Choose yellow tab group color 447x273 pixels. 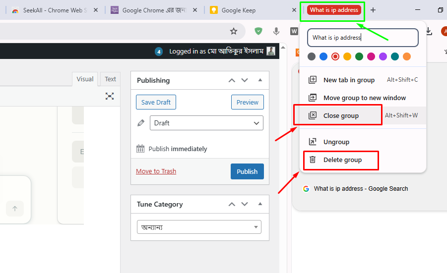pyautogui.click(x=347, y=56)
